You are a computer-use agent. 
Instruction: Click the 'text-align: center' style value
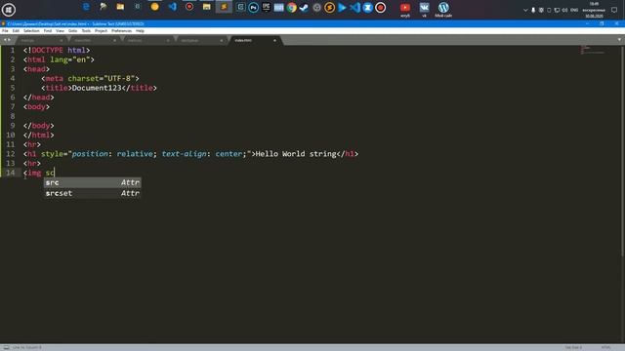(202, 154)
